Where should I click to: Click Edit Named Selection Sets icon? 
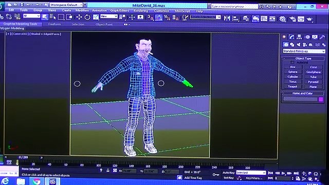(x=185, y=18)
